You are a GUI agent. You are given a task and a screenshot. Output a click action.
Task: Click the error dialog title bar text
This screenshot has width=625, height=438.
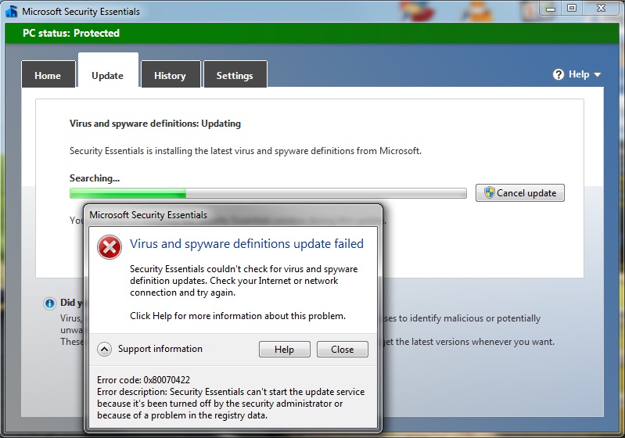pos(149,215)
